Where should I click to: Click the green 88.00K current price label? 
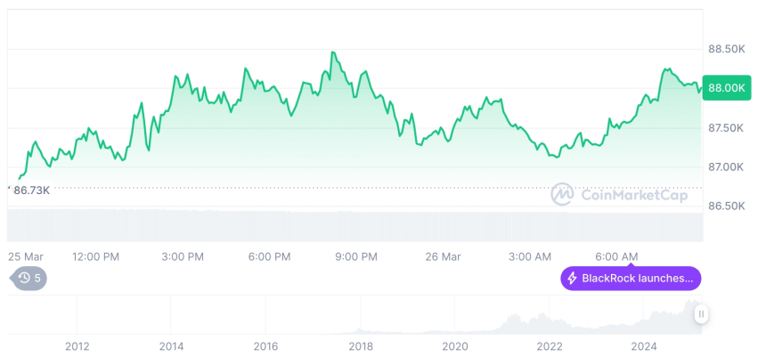coord(725,88)
